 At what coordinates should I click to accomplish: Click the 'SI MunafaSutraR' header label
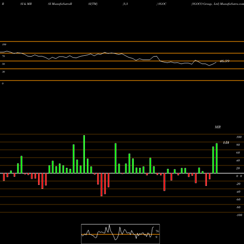[60, 4]
